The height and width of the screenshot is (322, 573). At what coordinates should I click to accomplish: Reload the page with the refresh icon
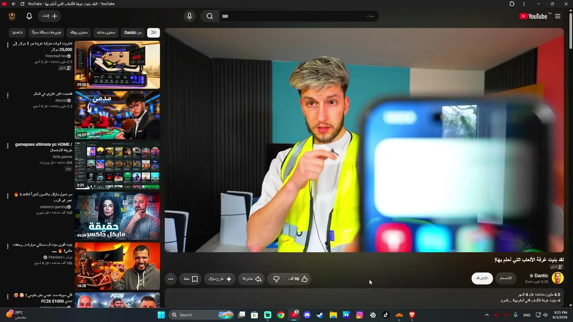pos(22,4)
